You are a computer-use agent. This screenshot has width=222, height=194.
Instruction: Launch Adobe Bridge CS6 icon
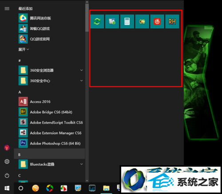point(23,112)
